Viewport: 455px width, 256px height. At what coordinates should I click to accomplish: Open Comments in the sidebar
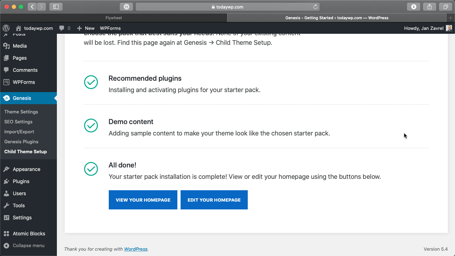pos(25,70)
